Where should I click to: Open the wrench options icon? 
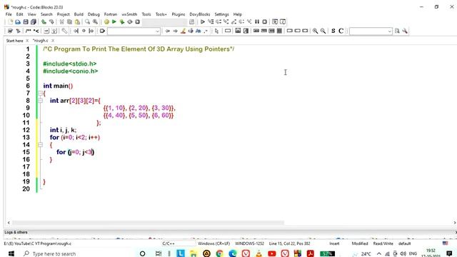pyautogui.click(x=405, y=31)
